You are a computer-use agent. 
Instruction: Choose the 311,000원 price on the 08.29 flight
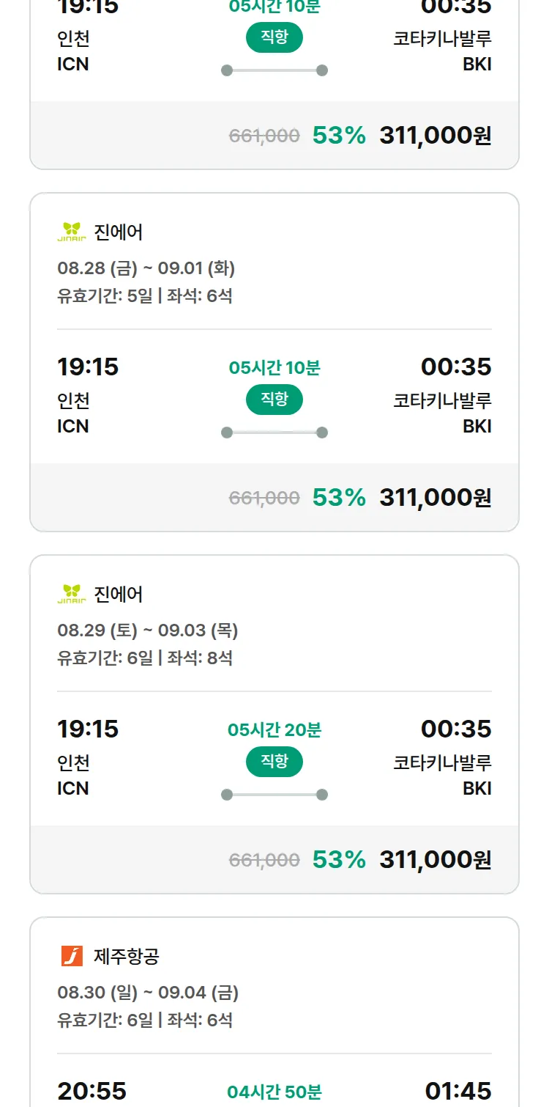pyautogui.click(x=436, y=859)
